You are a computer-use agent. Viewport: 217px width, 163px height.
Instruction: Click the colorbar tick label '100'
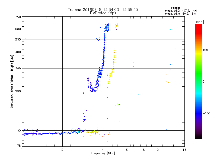(205, 50)
